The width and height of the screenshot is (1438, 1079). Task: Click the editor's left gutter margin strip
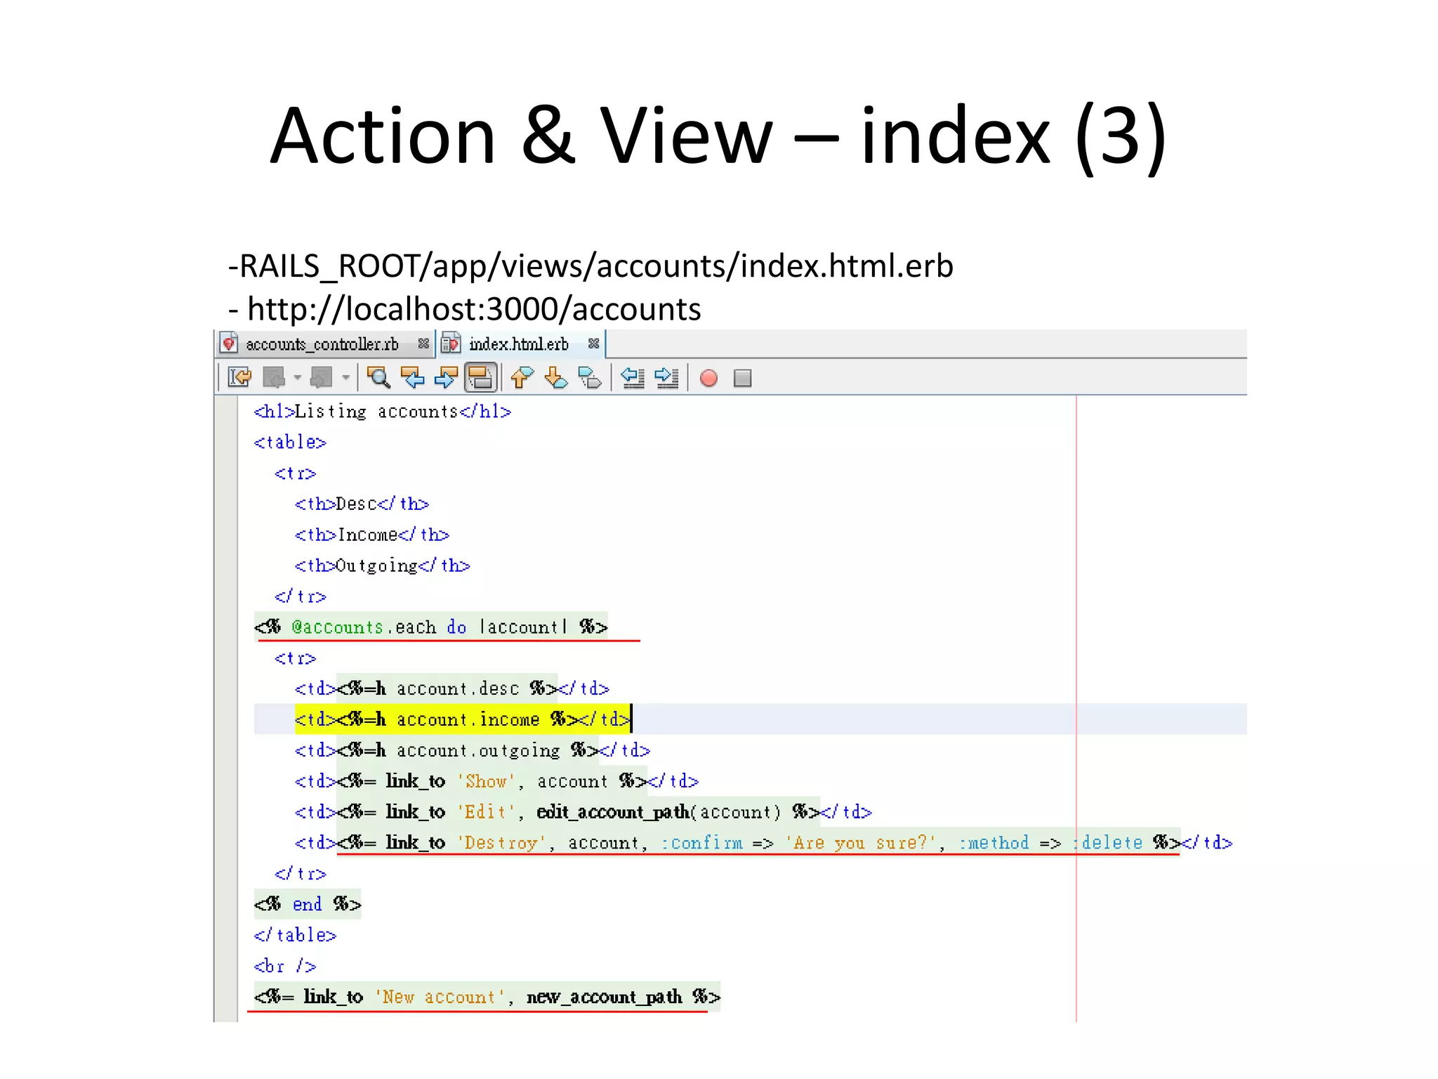226,708
